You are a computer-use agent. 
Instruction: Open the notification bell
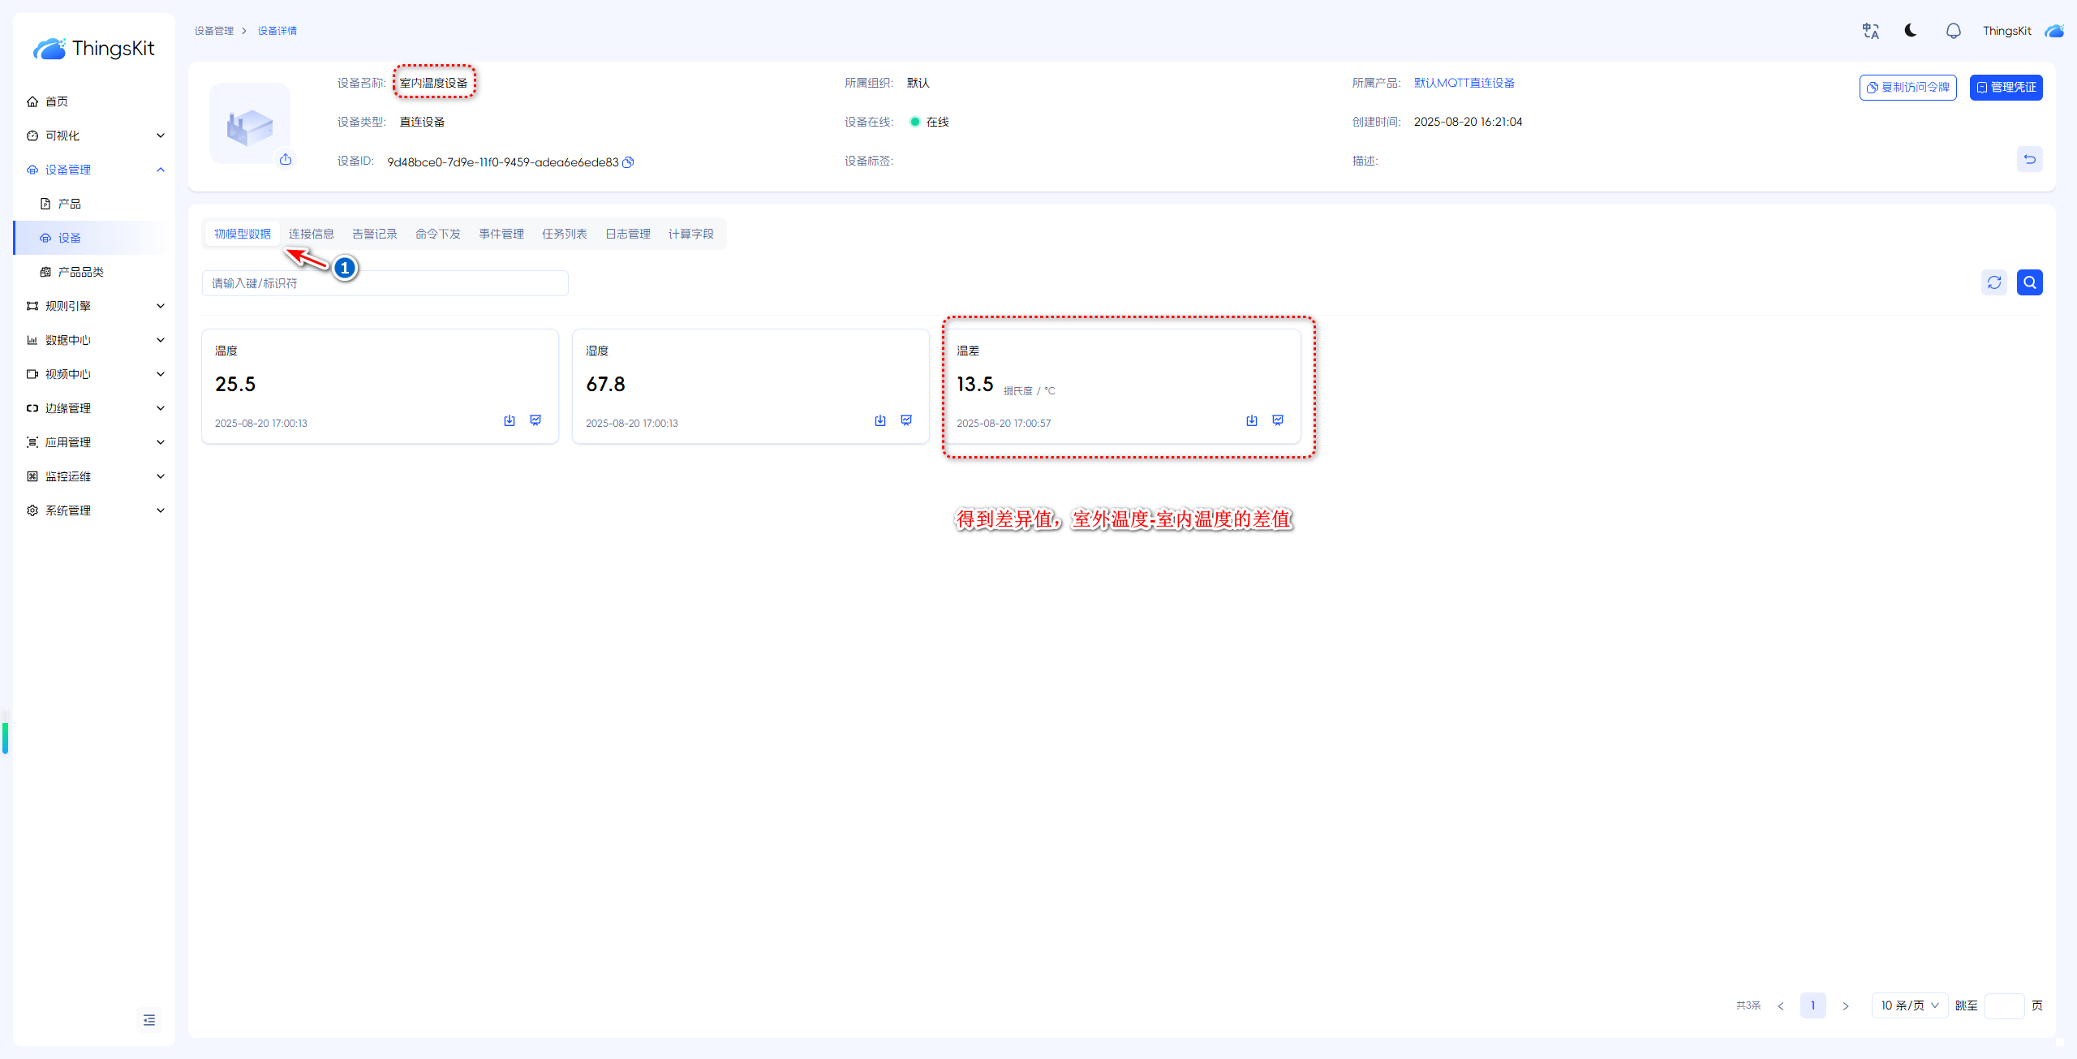1953,31
